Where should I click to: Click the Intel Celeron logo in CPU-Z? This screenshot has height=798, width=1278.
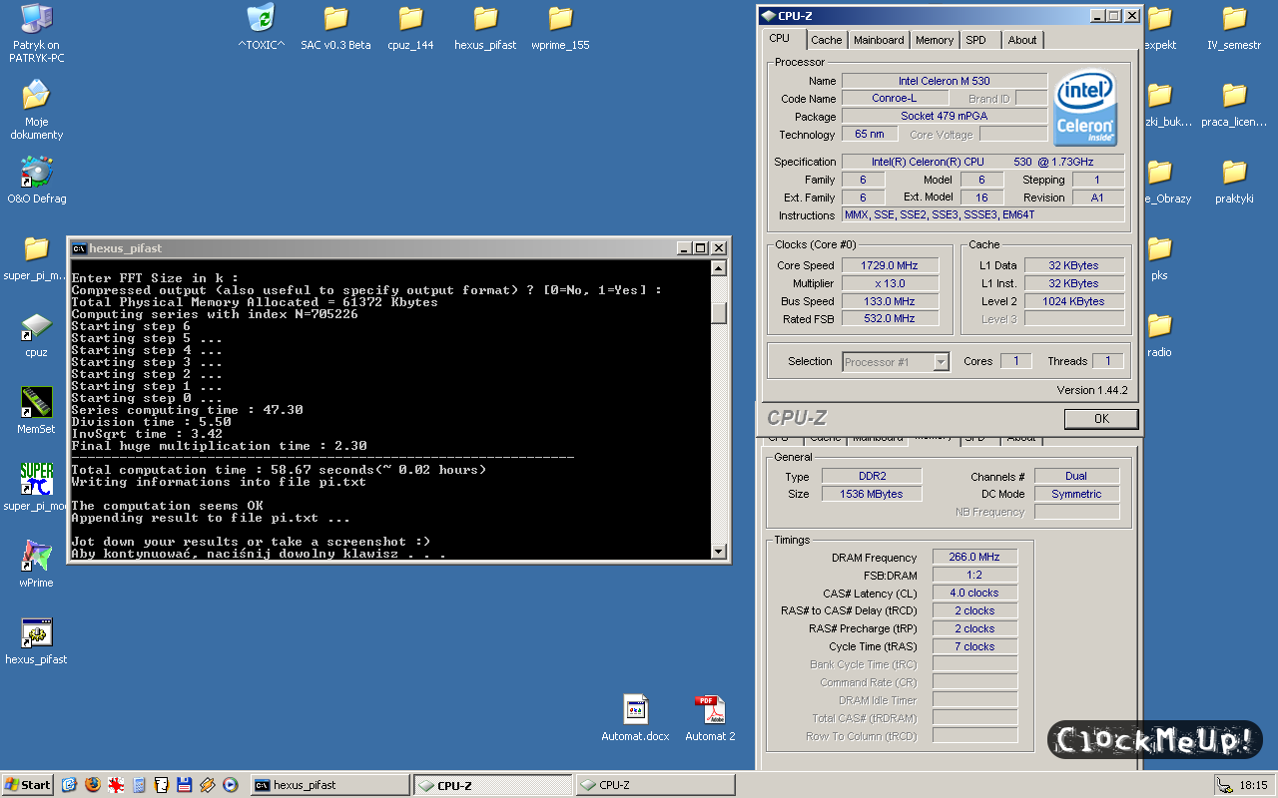click(x=1084, y=107)
